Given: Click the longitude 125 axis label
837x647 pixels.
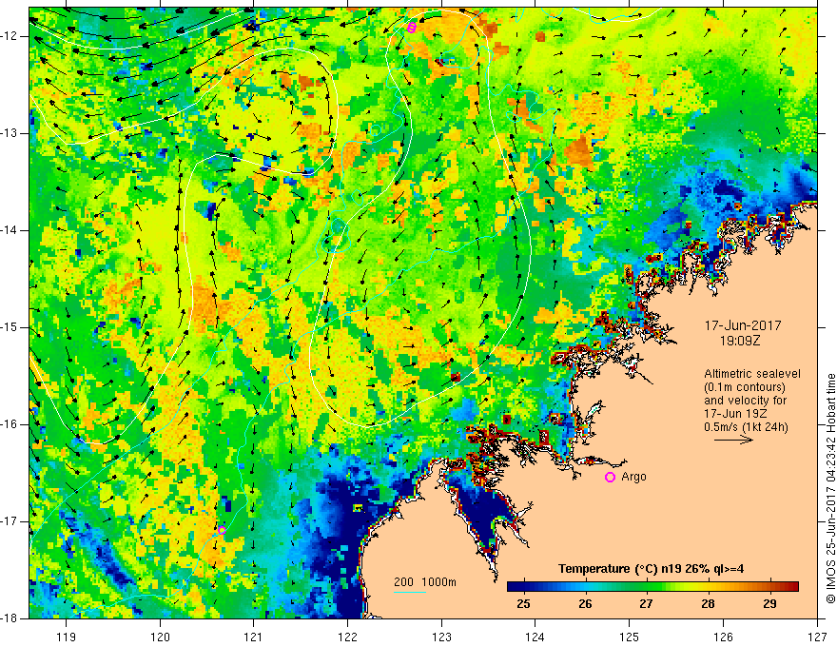Looking at the screenshot, I should (x=630, y=637).
